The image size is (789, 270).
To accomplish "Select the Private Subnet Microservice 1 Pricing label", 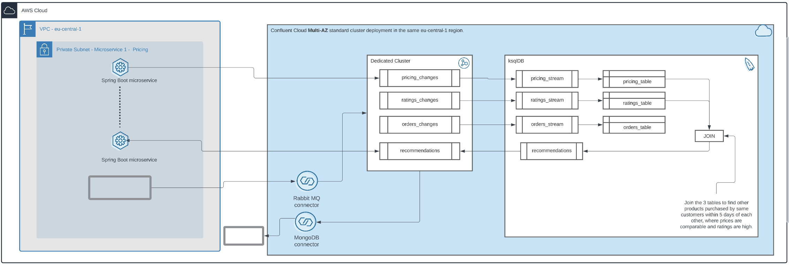I will point(102,49).
